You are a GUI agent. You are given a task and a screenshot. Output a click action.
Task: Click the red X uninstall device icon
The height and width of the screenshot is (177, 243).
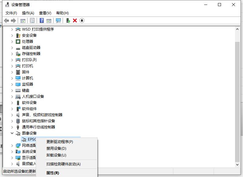tap(75, 20)
